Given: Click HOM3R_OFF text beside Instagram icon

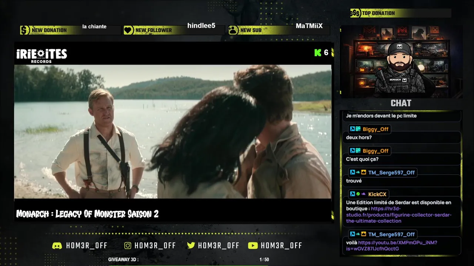Looking at the screenshot, I should (155, 246).
